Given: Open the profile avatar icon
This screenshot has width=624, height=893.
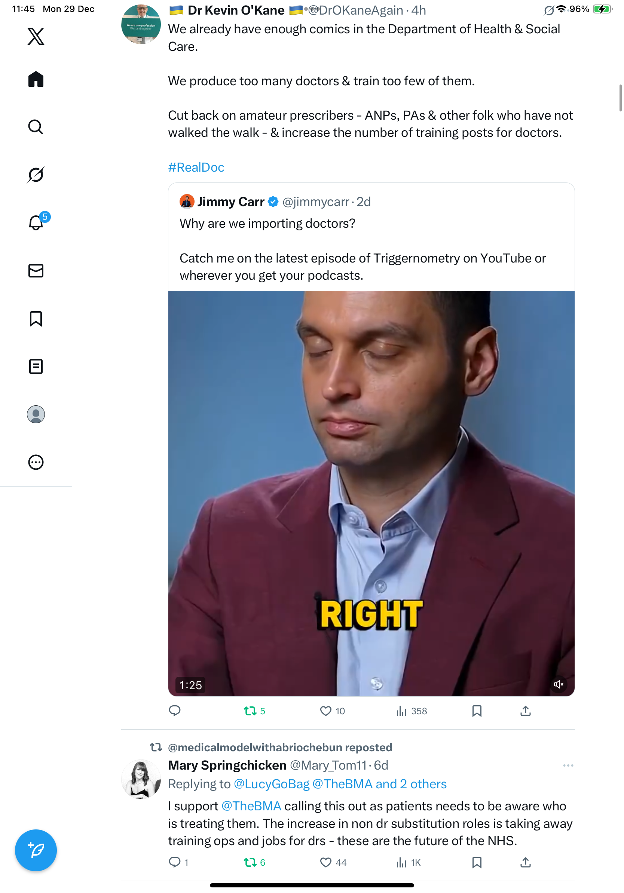Looking at the screenshot, I should tap(36, 414).
